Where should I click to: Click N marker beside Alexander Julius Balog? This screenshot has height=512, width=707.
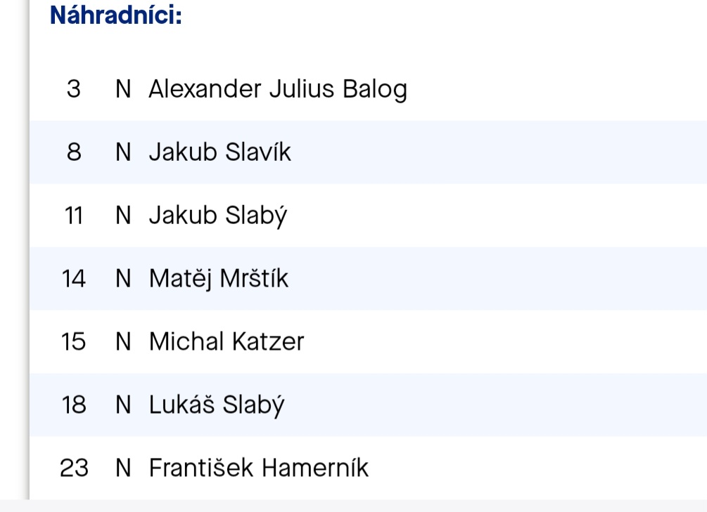click(123, 89)
